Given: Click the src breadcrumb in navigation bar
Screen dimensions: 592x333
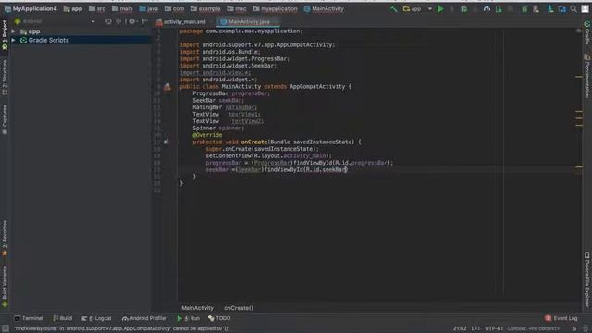Looking at the screenshot, I should click(x=97, y=8).
